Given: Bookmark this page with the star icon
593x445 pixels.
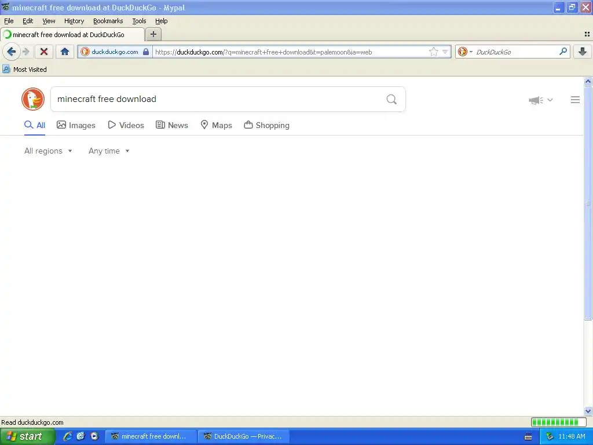Looking at the screenshot, I should click(433, 52).
